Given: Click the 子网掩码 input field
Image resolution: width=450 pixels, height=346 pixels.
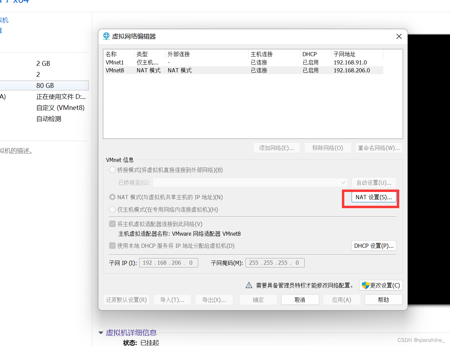Looking at the screenshot, I should tap(275, 263).
